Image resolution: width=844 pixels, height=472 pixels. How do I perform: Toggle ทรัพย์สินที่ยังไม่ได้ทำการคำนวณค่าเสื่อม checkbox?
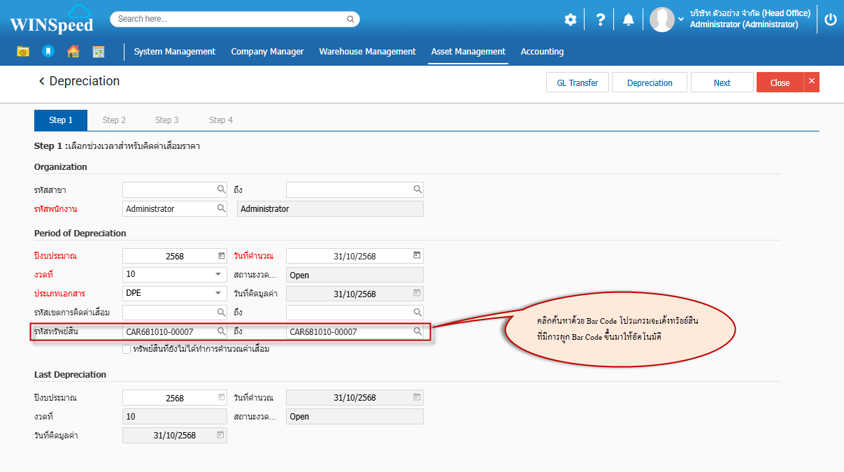(127, 349)
